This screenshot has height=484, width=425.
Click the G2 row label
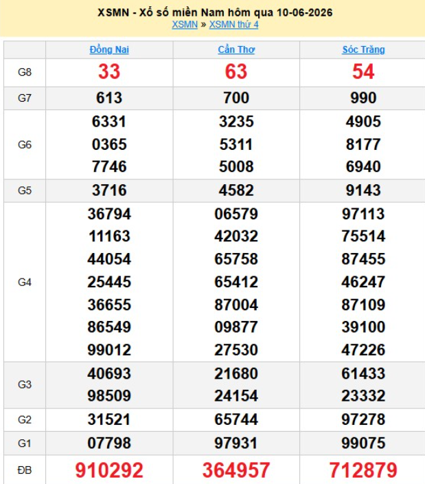(x=25, y=420)
